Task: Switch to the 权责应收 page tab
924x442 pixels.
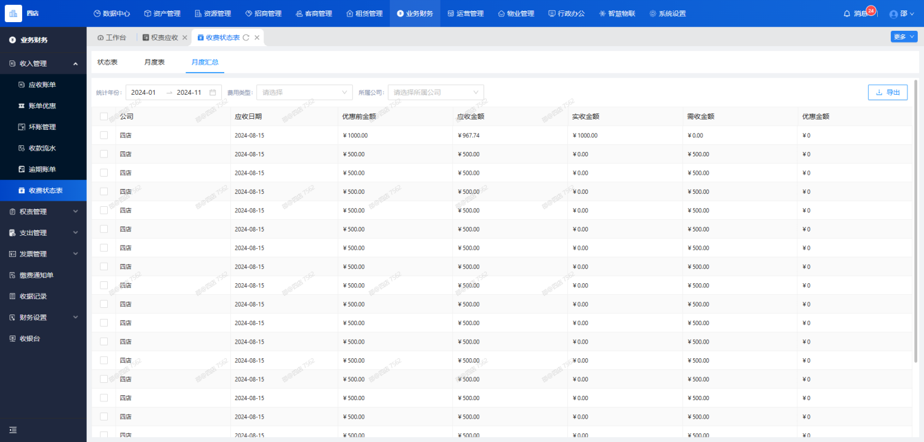Action: coord(161,38)
